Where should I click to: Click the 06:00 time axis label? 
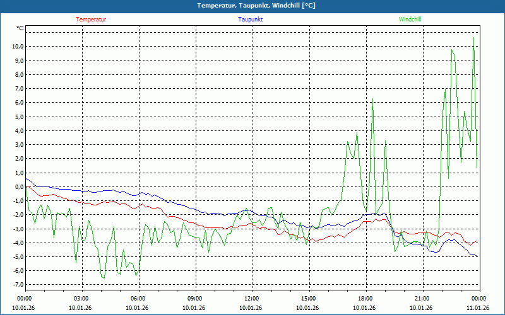[138, 298]
